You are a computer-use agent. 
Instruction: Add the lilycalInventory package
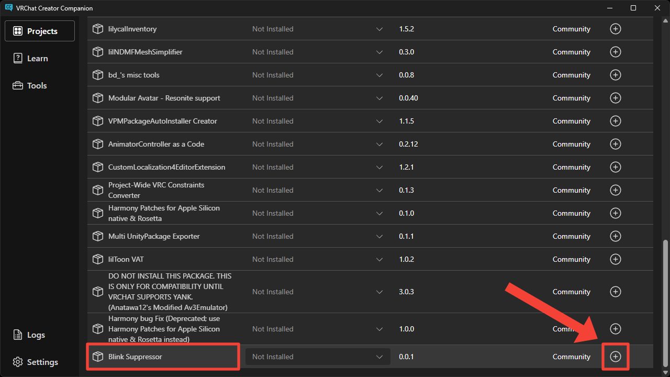click(616, 29)
